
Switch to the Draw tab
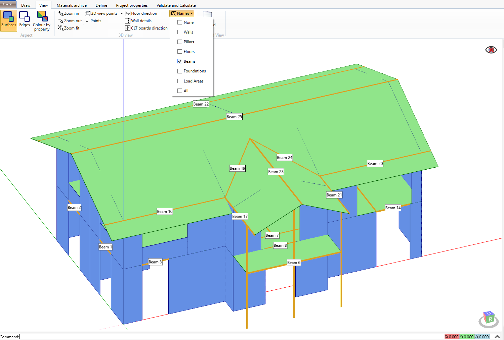click(x=26, y=5)
